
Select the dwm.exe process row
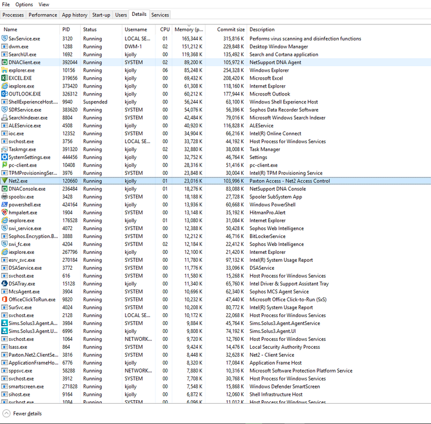click(215, 46)
